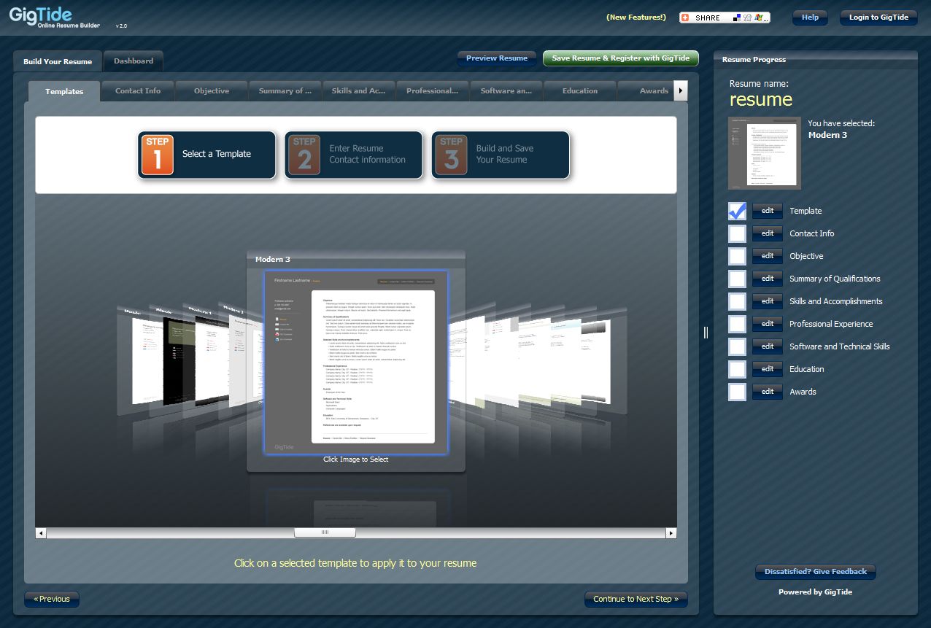Click edit button for Awards
931x628 pixels.
coord(768,392)
